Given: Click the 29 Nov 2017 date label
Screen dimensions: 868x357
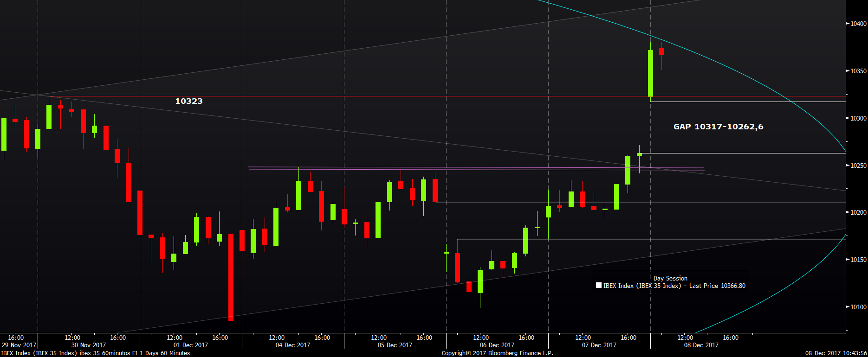Looking at the screenshot, I should (19, 345).
